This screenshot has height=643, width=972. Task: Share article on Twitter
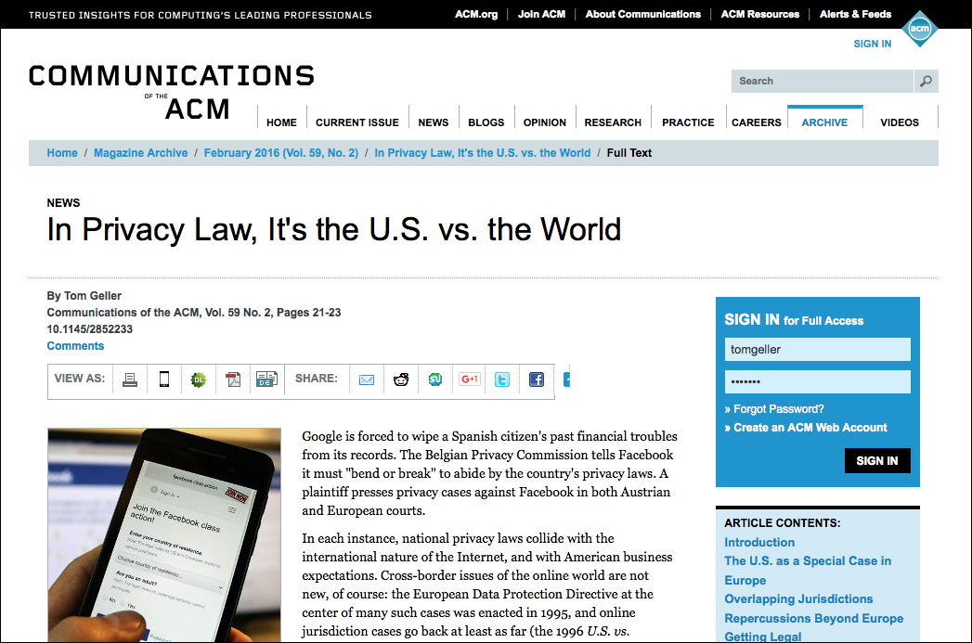[x=502, y=379]
